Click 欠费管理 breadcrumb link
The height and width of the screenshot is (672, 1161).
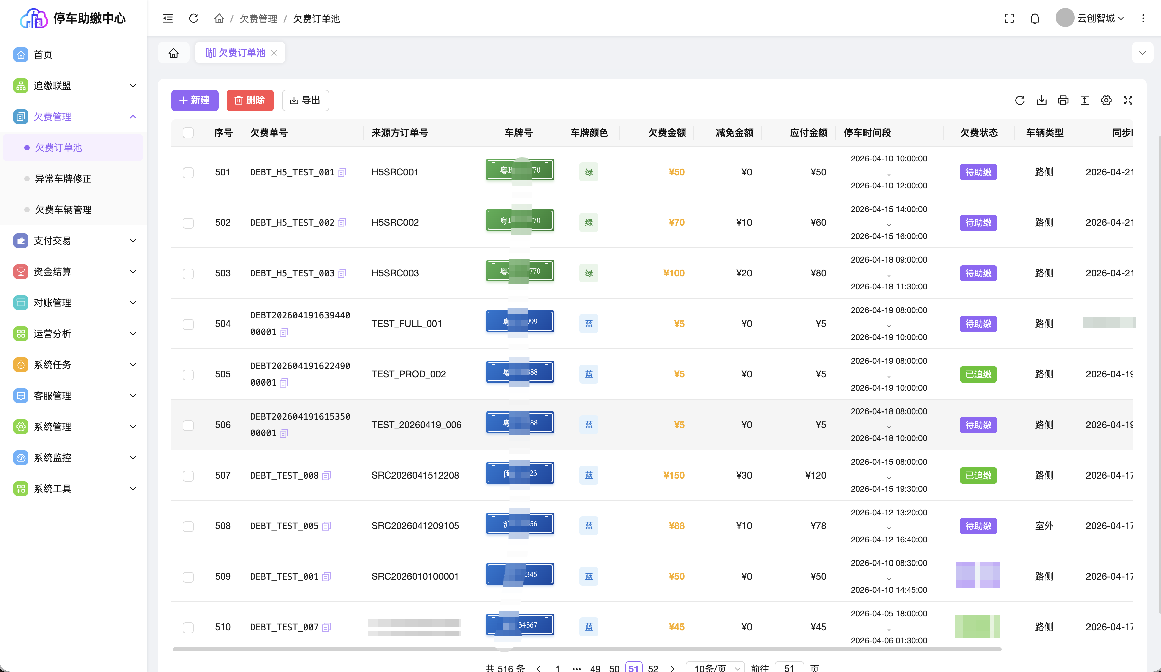[258, 19]
